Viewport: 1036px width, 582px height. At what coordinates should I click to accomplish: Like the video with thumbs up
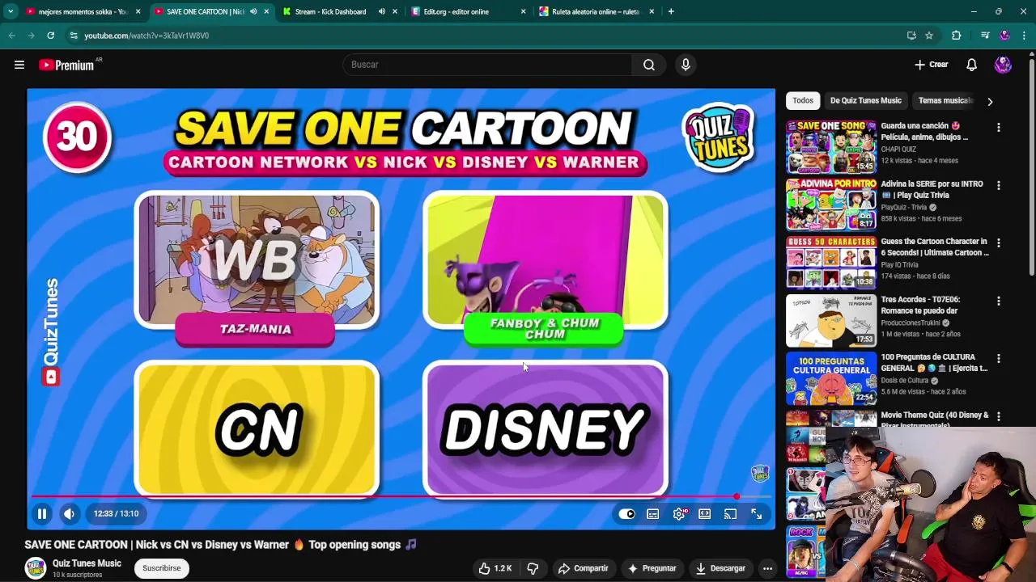(x=495, y=568)
